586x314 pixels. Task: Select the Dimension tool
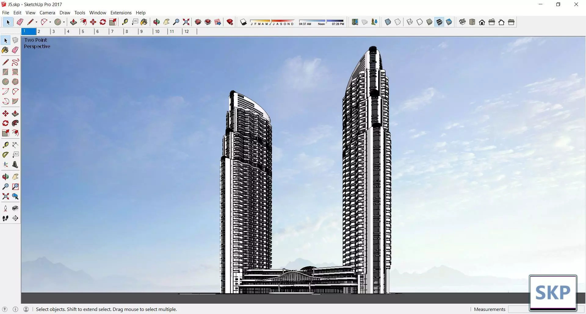15,145
